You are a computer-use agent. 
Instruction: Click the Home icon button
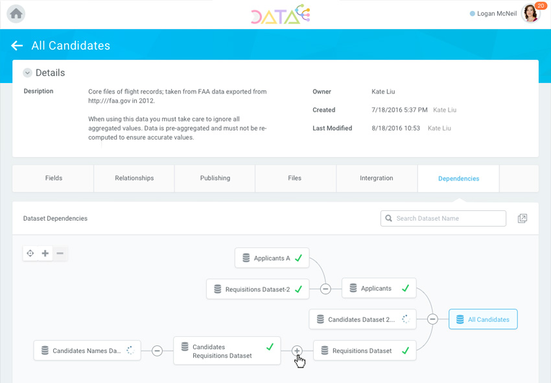[16, 14]
